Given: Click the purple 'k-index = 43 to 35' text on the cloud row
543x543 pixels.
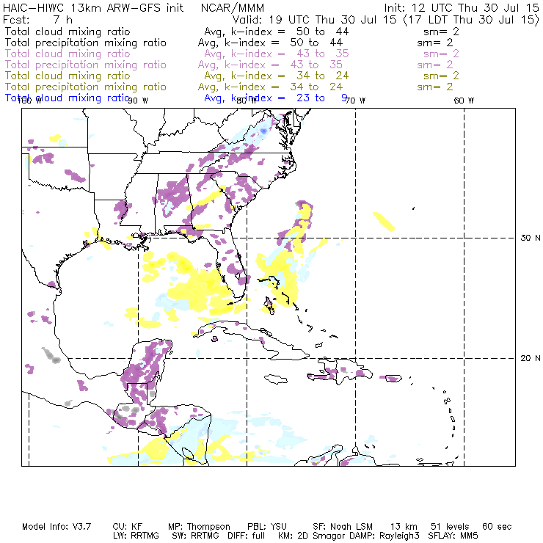Looking at the screenshot, I should coord(290,54).
